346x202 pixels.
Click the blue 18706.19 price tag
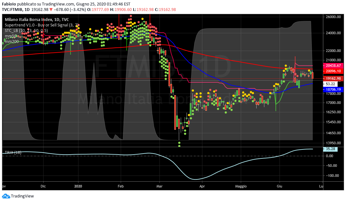click(333, 89)
